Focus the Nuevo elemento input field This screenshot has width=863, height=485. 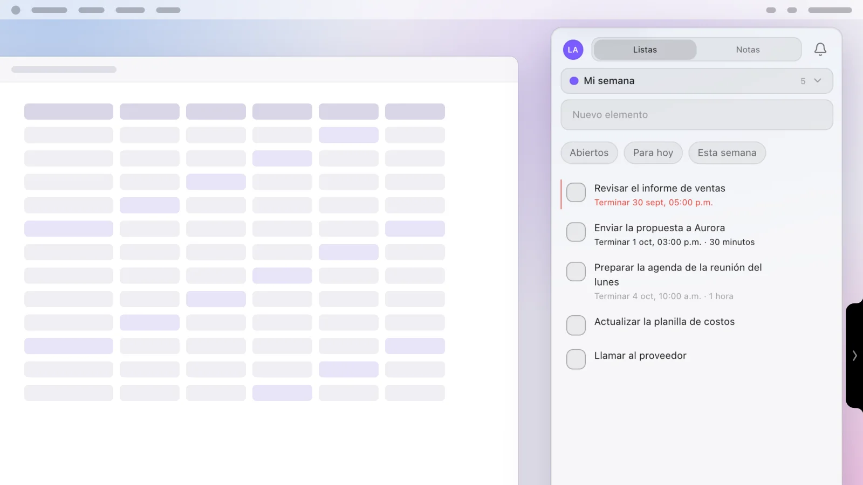tap(697, 115)
